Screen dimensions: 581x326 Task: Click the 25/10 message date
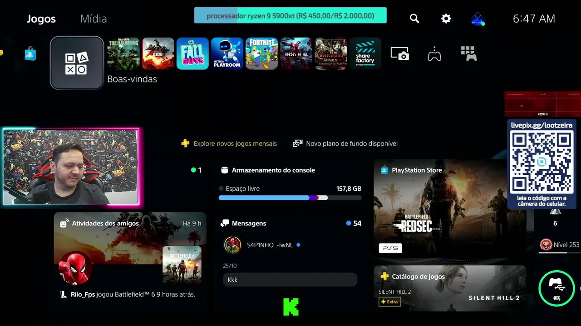point(230,266)
